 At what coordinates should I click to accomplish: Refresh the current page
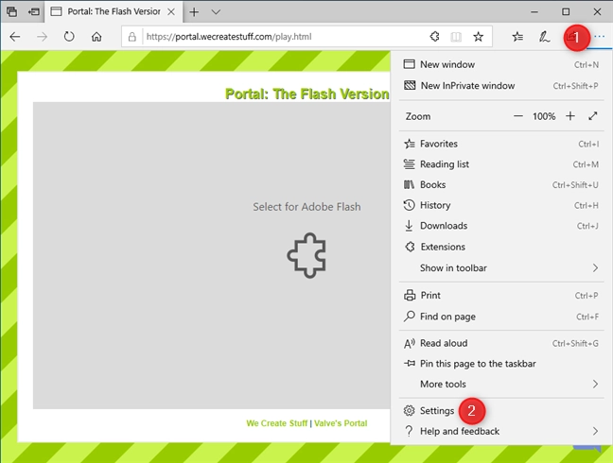[69, 37]
